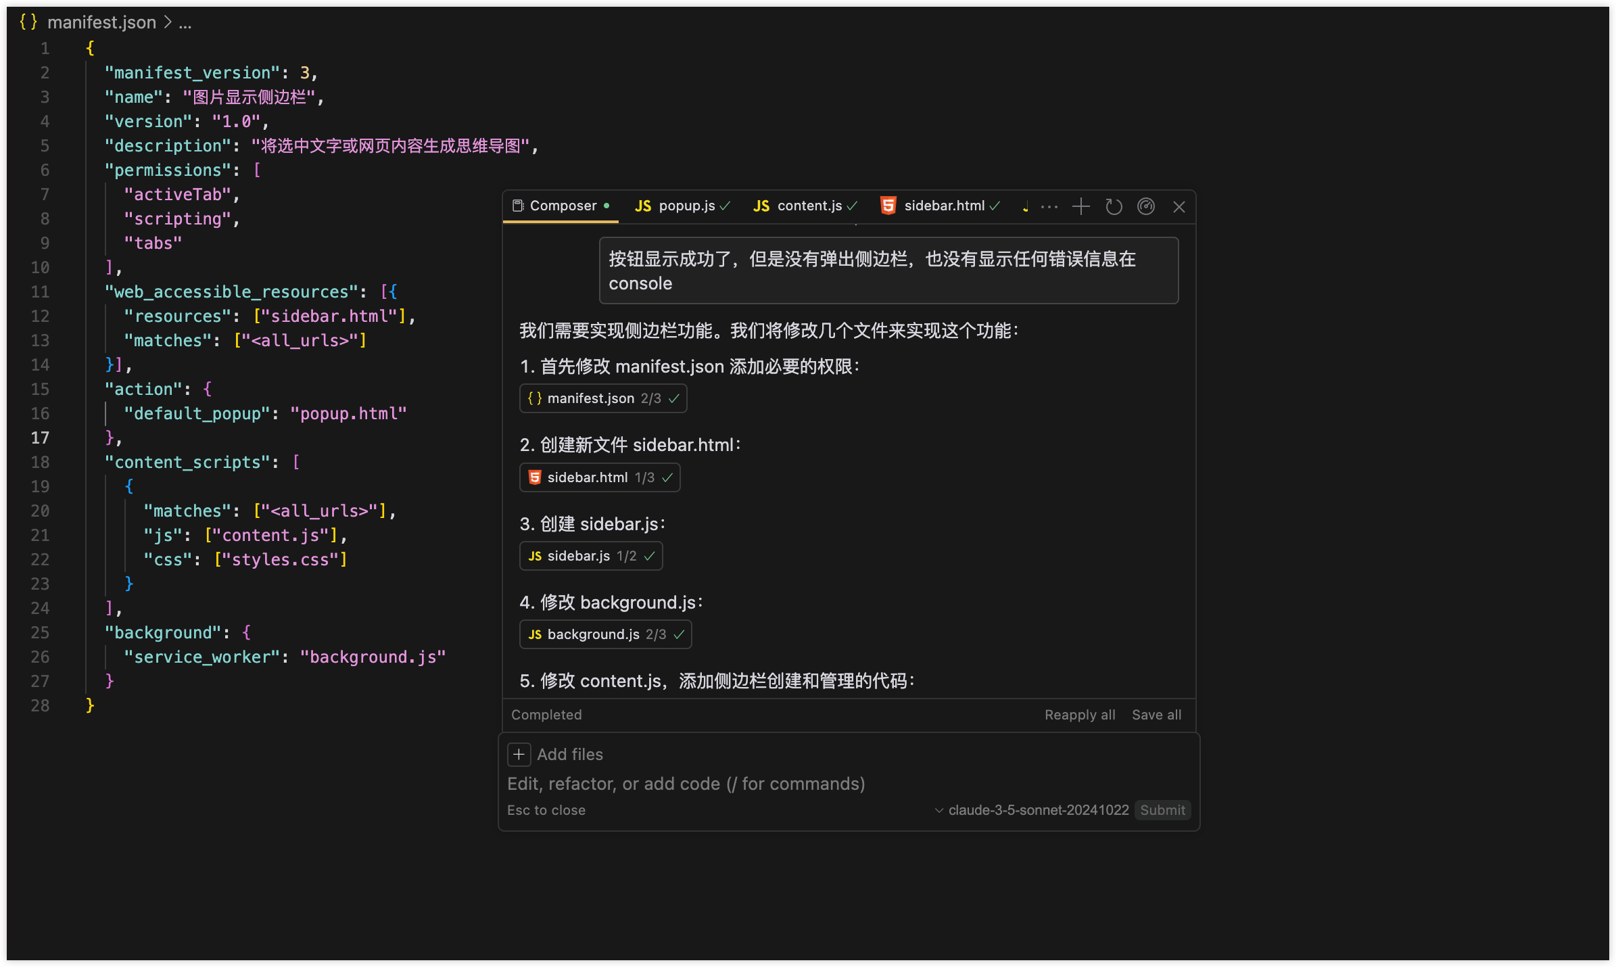Viewport: 1616px width, 967px height.
Task: Click the Reapply all button
Action: click(1080, 715)
